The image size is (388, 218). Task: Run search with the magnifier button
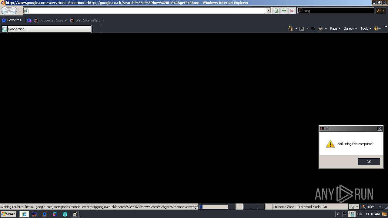pyautogui.click(x=378, y=11)
